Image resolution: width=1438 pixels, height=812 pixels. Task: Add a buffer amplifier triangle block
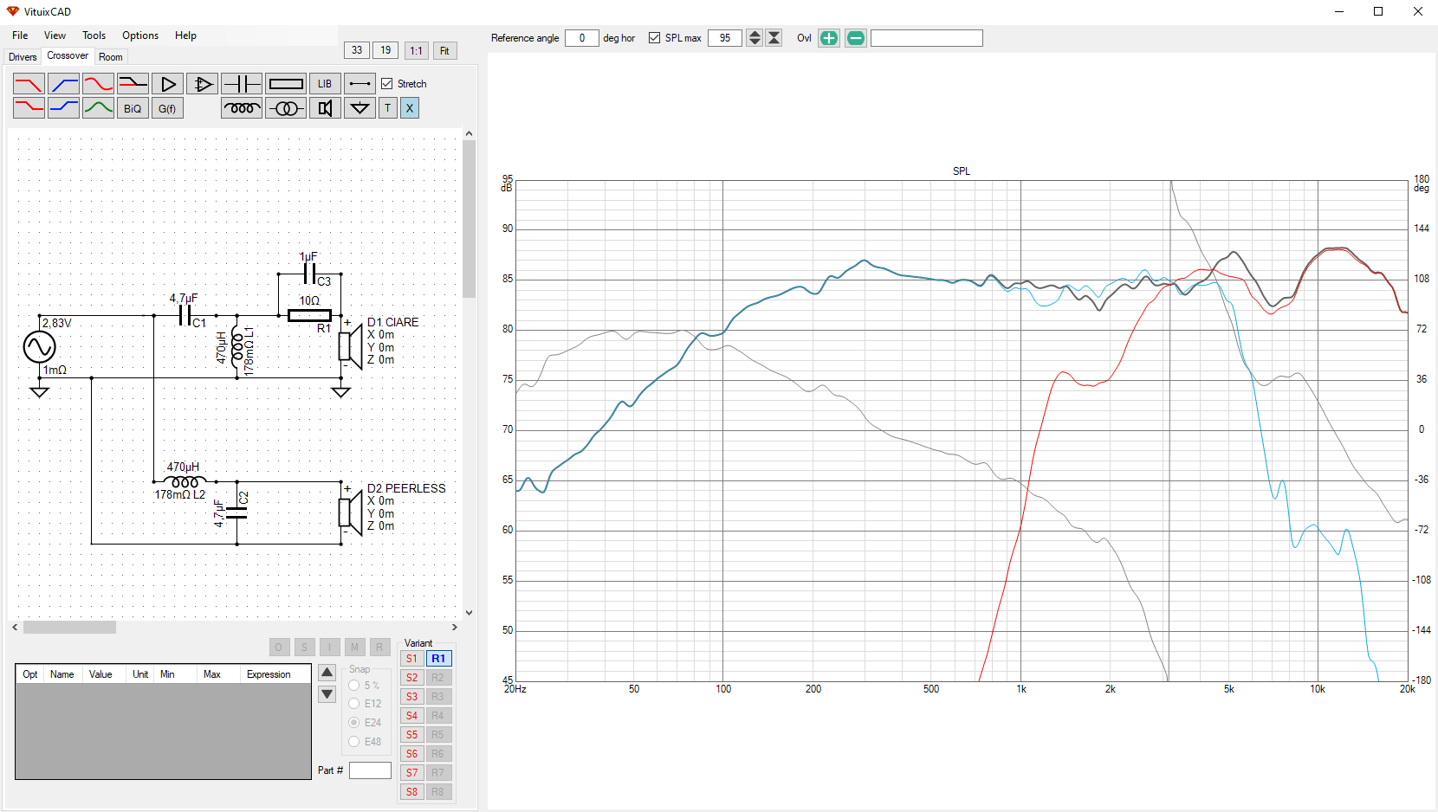(167, 84)
